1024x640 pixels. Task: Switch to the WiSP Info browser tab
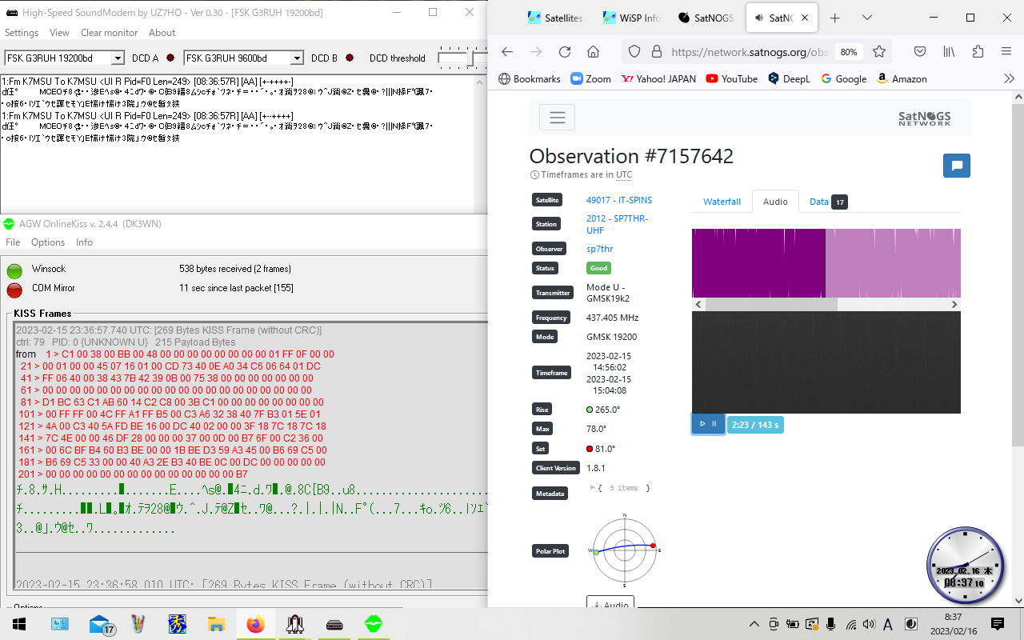coord(631,18)
